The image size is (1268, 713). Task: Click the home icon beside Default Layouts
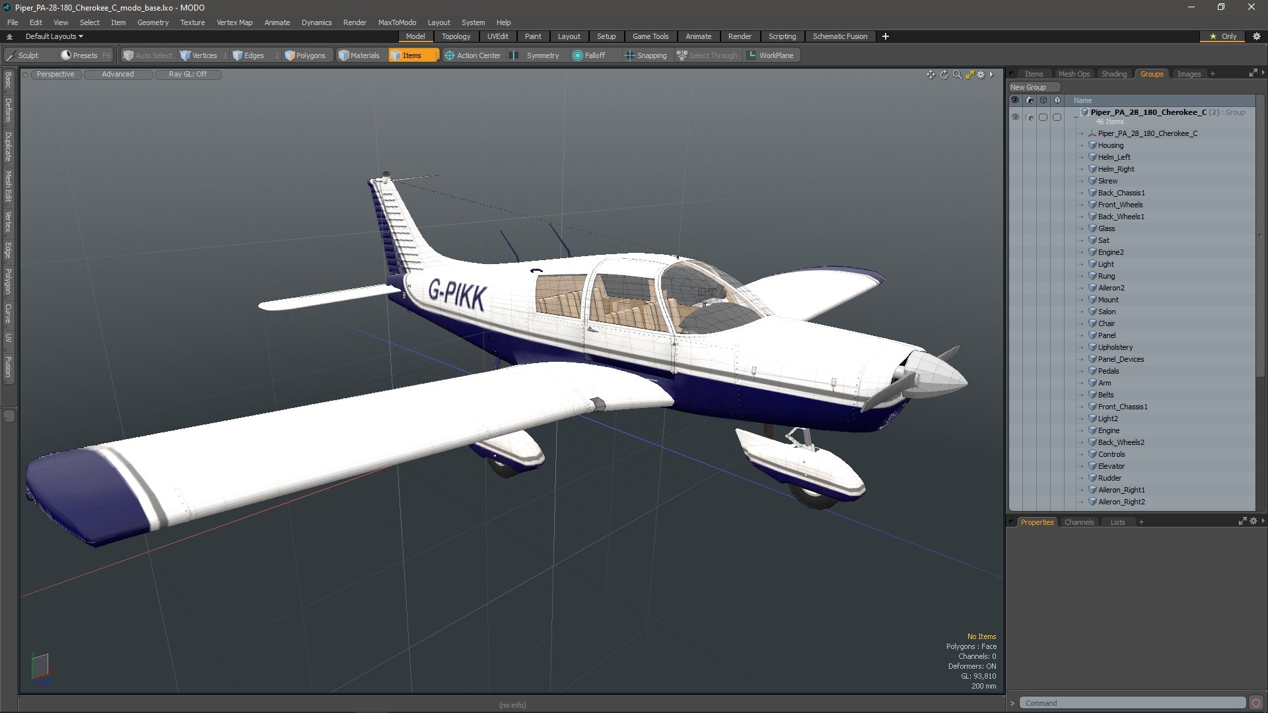pyautogui.click(x=9, y=37)
